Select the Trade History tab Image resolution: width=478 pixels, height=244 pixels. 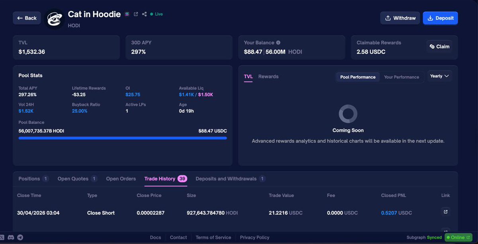coord(166,179)
